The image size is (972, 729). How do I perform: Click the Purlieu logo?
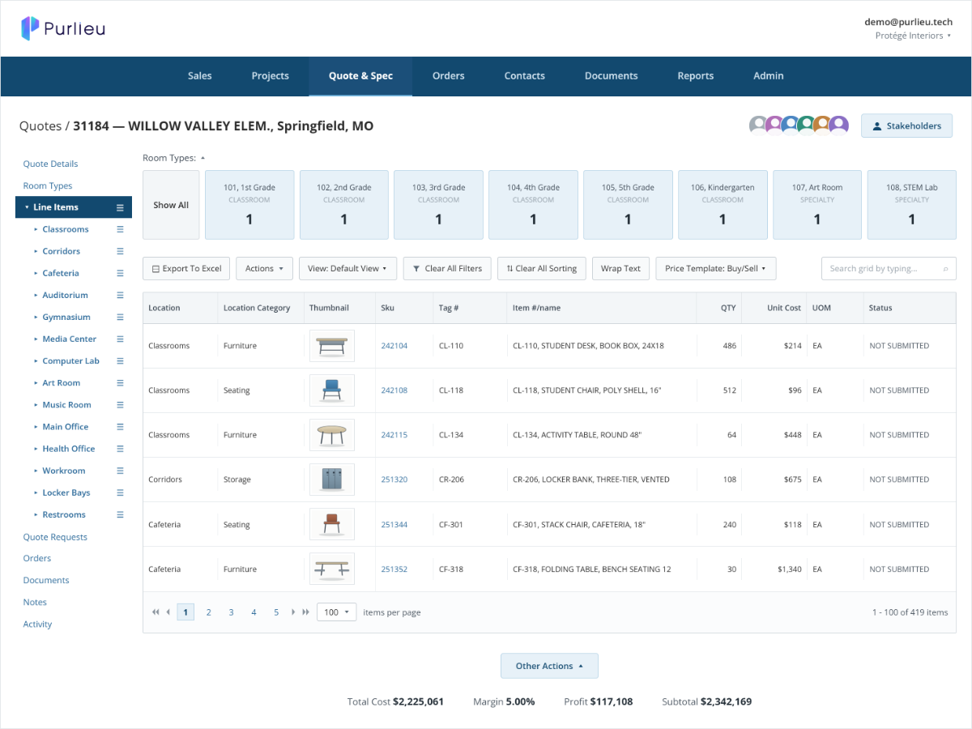[63, 29]
